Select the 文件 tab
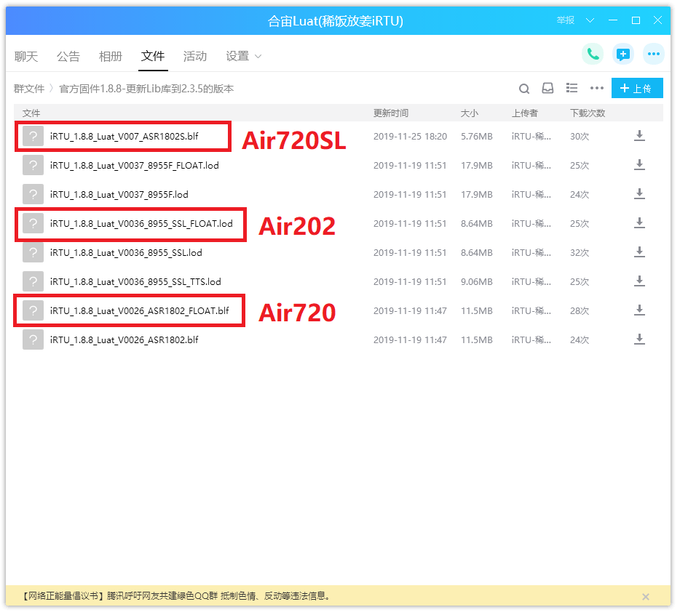Screen dimensions: 680x615 pos(153,56)
